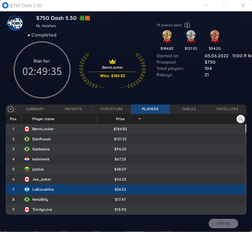Switch to the STRUCTURE tab
Image resolution: width=252 pixels, height=232 pixels.
pos(112,109)
